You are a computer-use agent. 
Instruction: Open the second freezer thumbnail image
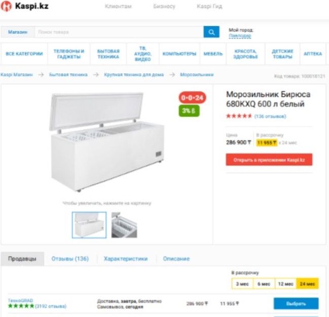tap(124, 225)
